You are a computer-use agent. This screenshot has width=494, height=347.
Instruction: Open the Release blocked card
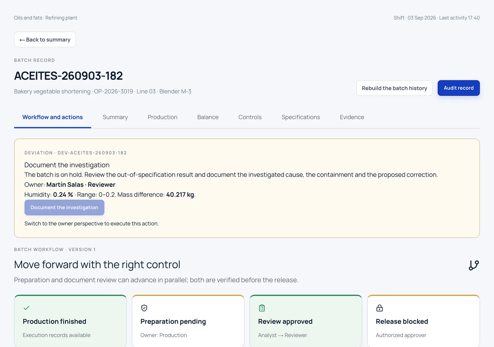[x=423, y=321]
